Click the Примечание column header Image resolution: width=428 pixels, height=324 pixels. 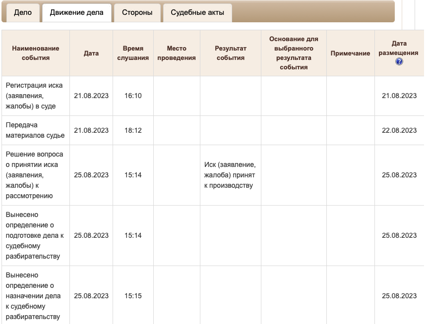tap(350, 53)
